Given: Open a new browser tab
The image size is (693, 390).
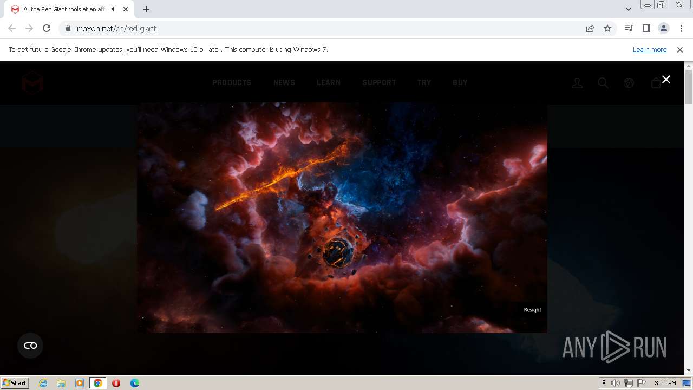Looking at the screenshot, I should (146, 9).
